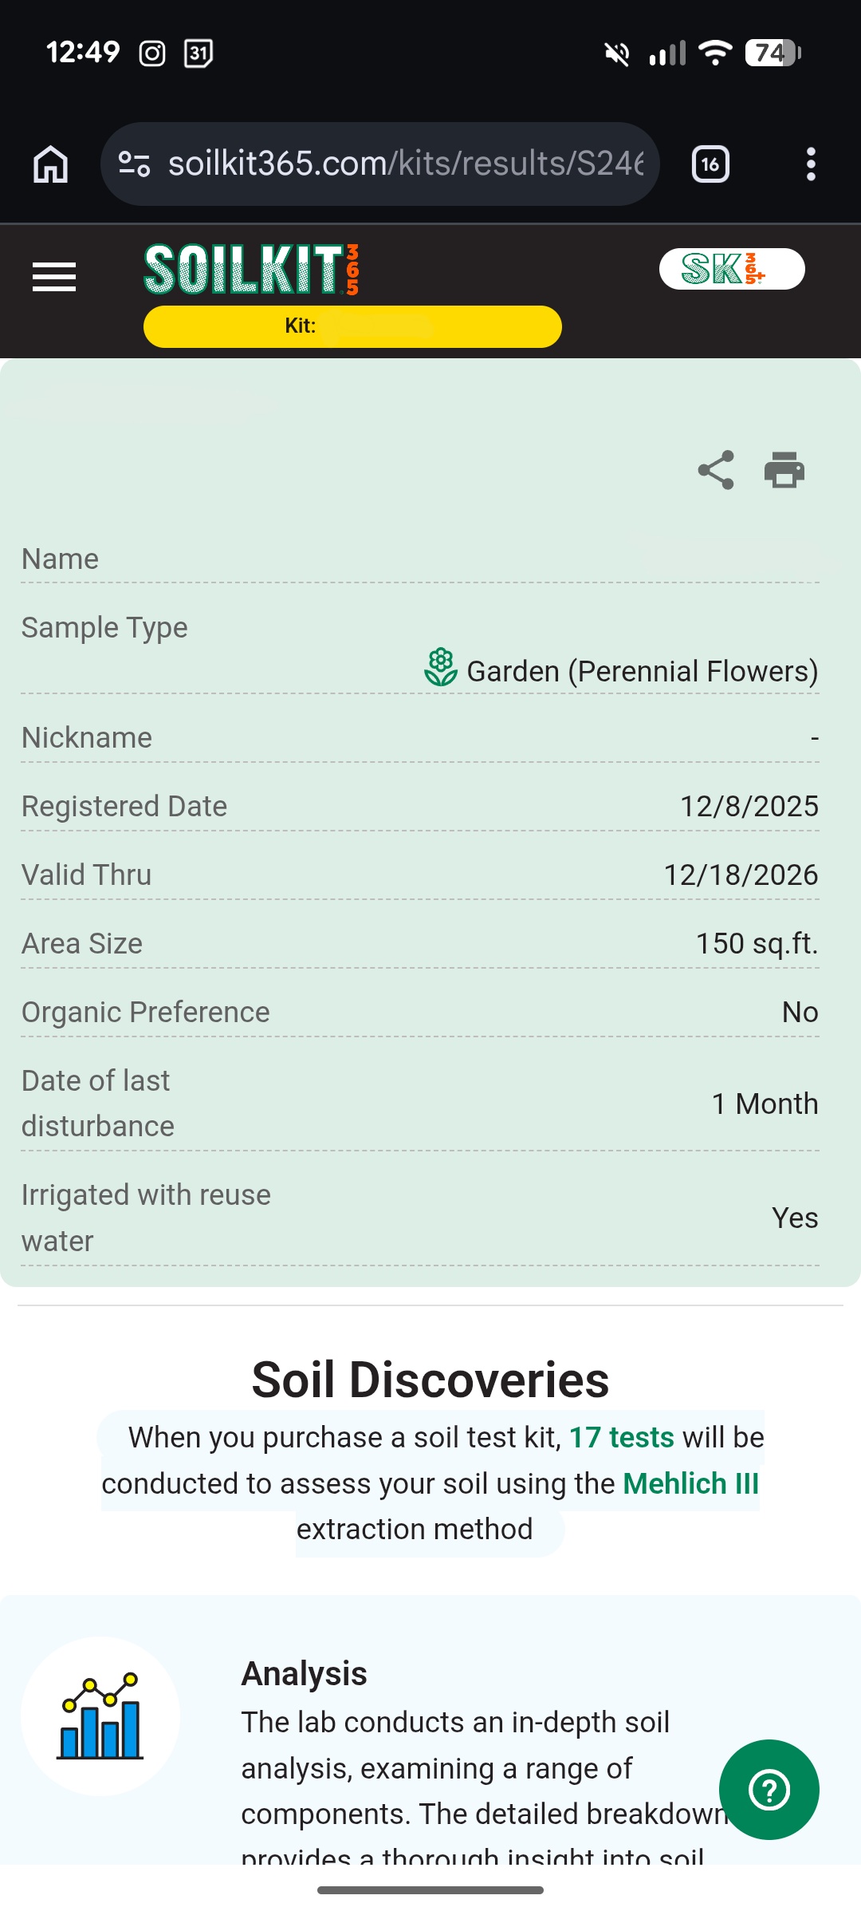Viewport: 861px width, 1915px height.
Task: Share the soil test results
Action: click(715, 470)
